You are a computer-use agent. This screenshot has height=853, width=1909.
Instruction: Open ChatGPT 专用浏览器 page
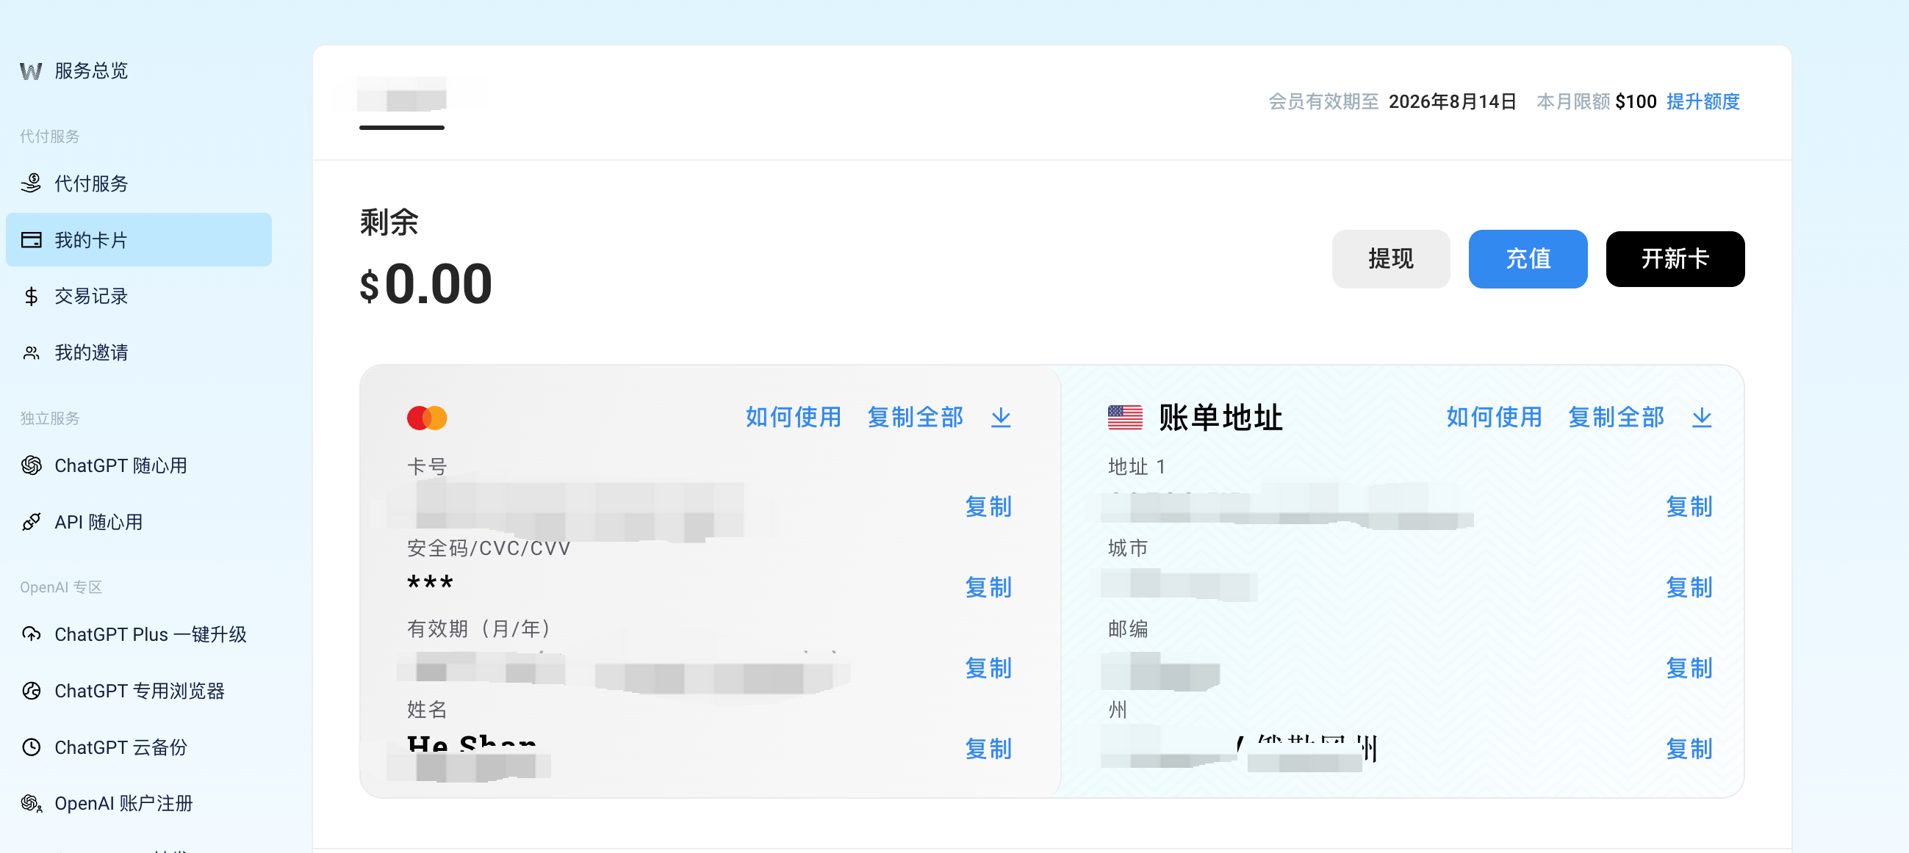pyautogui.click(x=140, y=691)
